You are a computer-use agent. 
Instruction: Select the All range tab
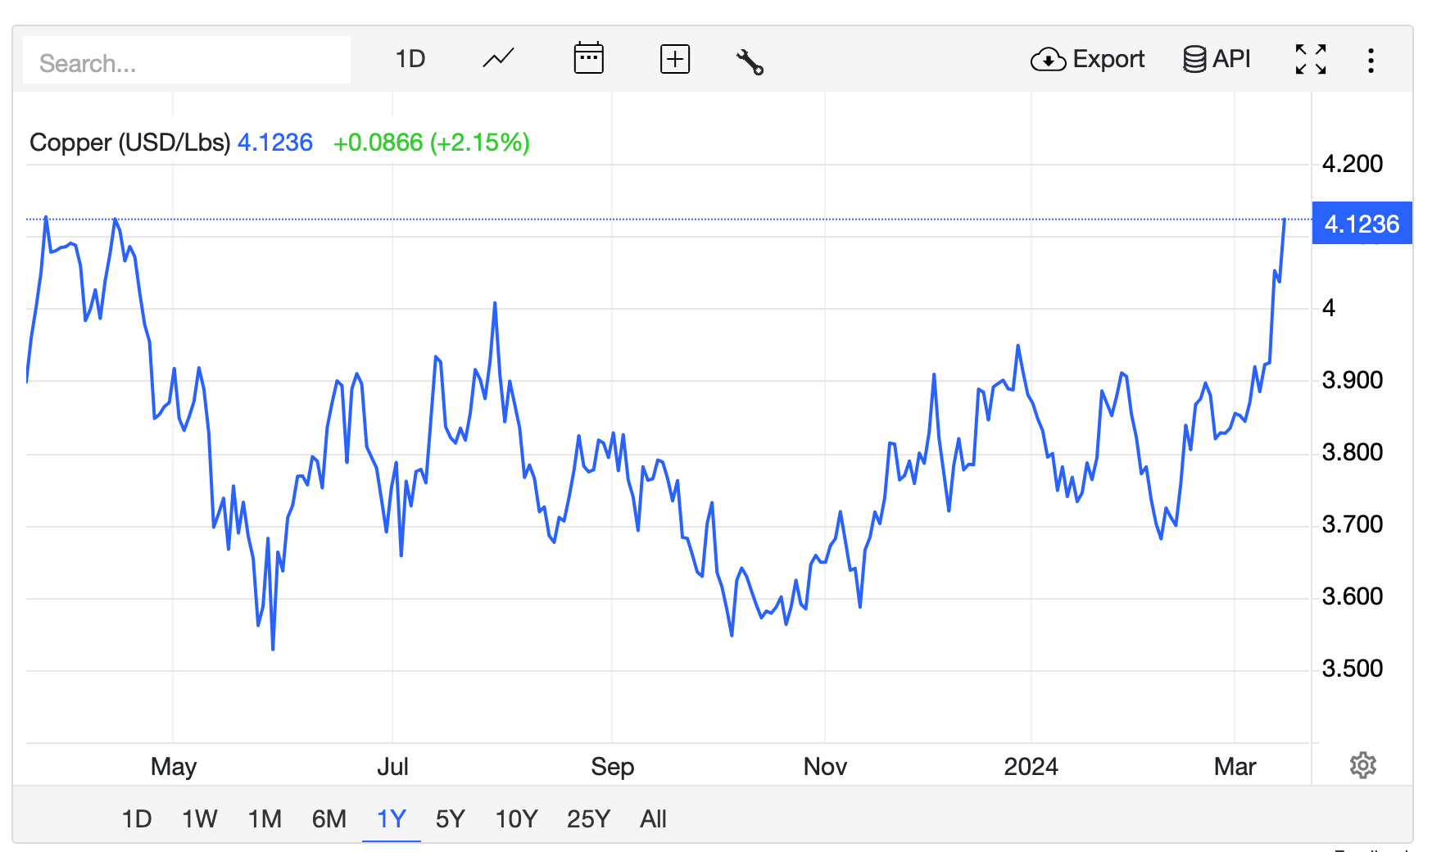click(x=653, y=818)
